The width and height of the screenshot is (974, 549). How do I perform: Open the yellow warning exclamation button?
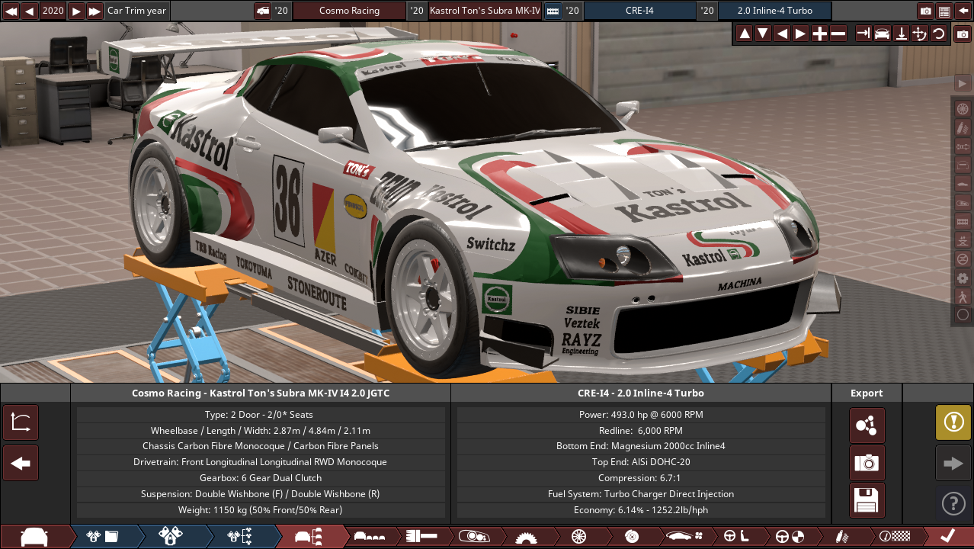953,422
